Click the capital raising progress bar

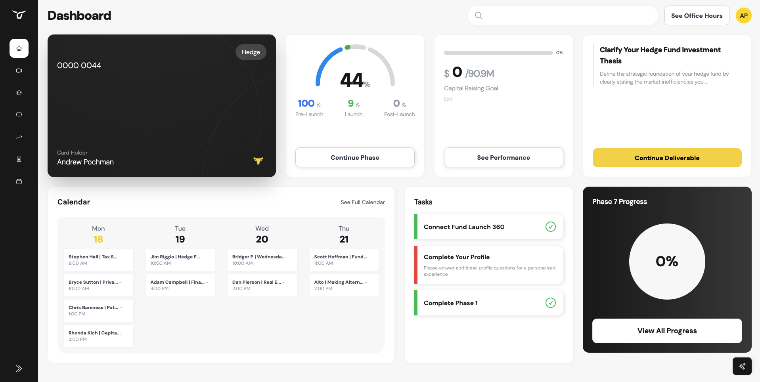pos(498,53)
